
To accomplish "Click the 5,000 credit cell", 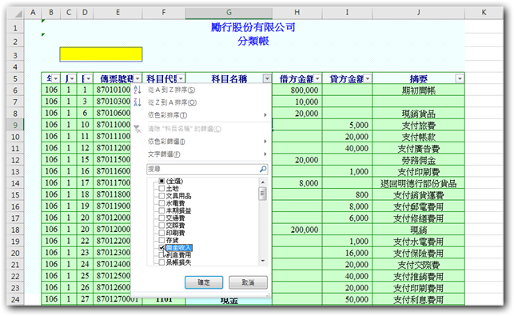I will (347, 125).
